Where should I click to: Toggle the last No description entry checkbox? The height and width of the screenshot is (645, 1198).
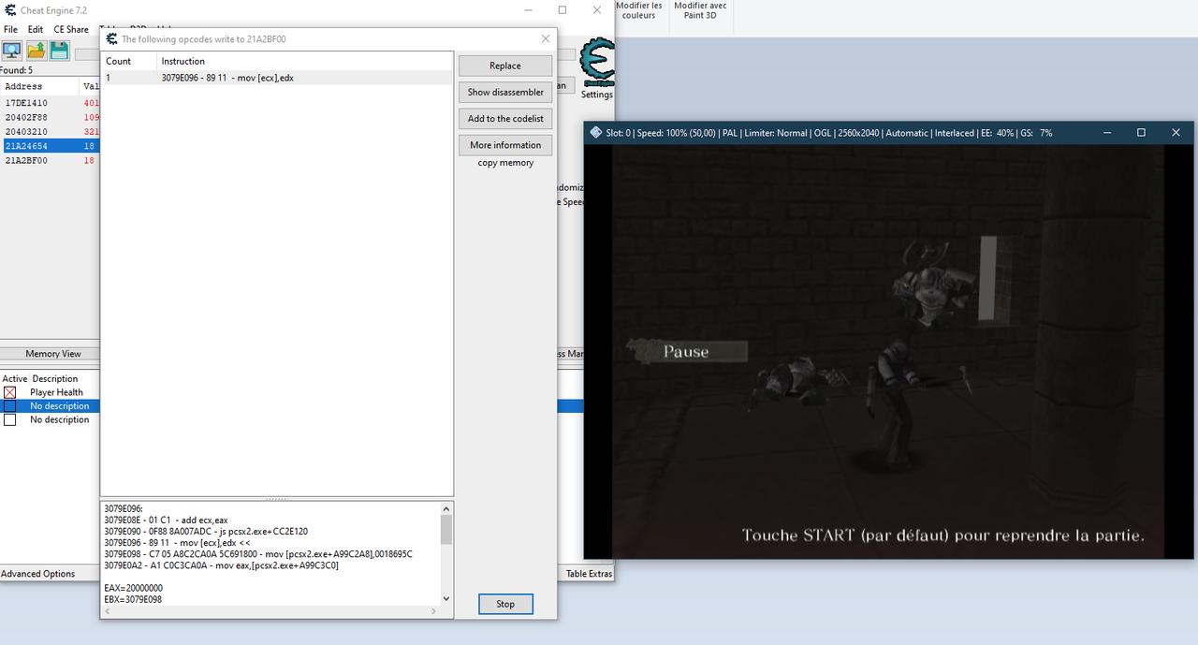(x=9, y=419)
